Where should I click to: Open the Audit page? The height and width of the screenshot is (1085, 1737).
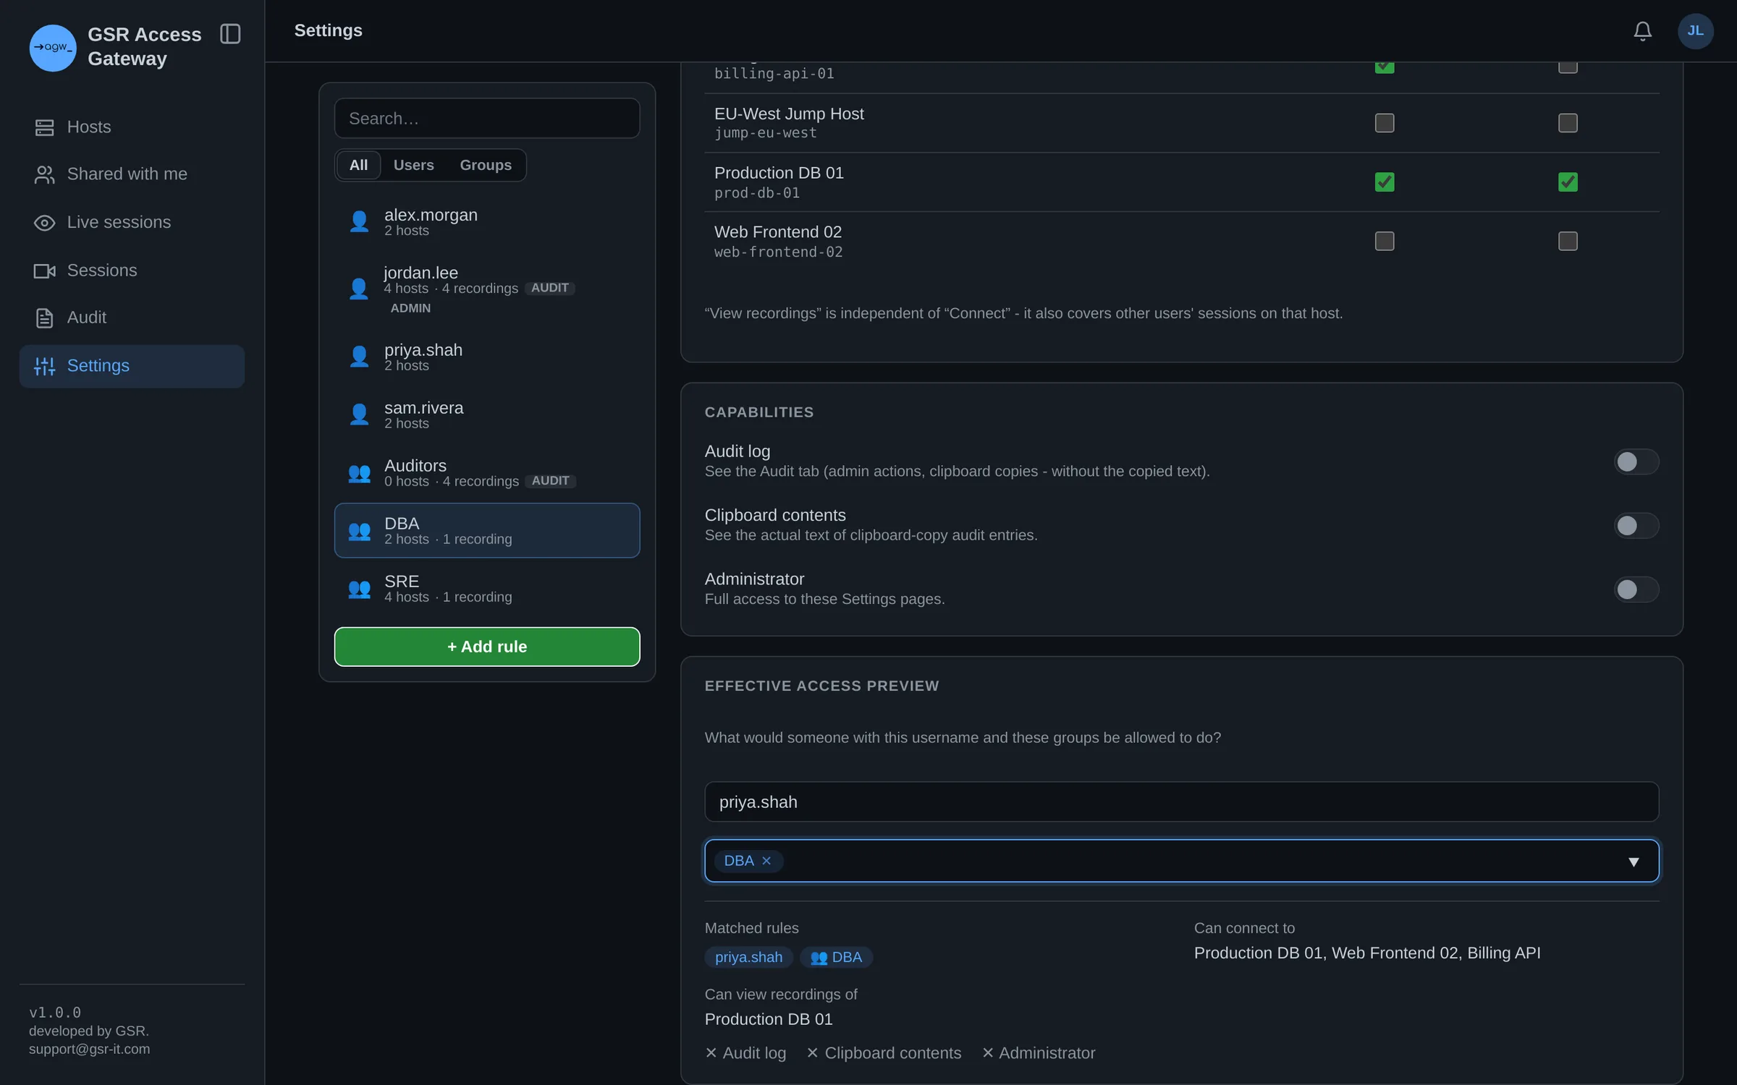coord(132,318)
